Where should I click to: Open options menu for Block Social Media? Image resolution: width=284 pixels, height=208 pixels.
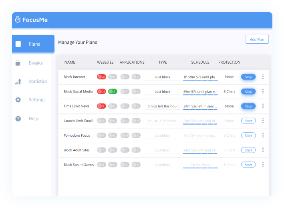point(263,91)
